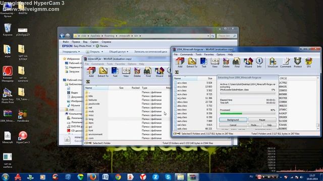Image resolution: width=323 pixels, height=181 pixels.
Task: Click current file progress bar in dialog
Action: click(x=247, y=93)
